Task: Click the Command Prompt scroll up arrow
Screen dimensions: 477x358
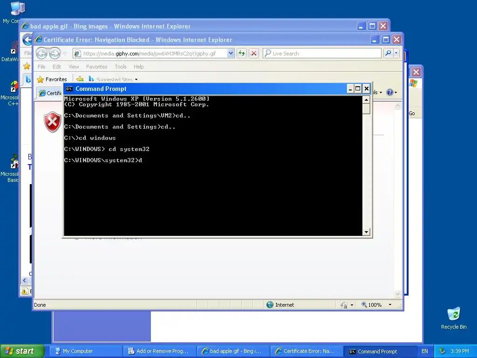Action: pyautogui.click(x=366, y=100)
